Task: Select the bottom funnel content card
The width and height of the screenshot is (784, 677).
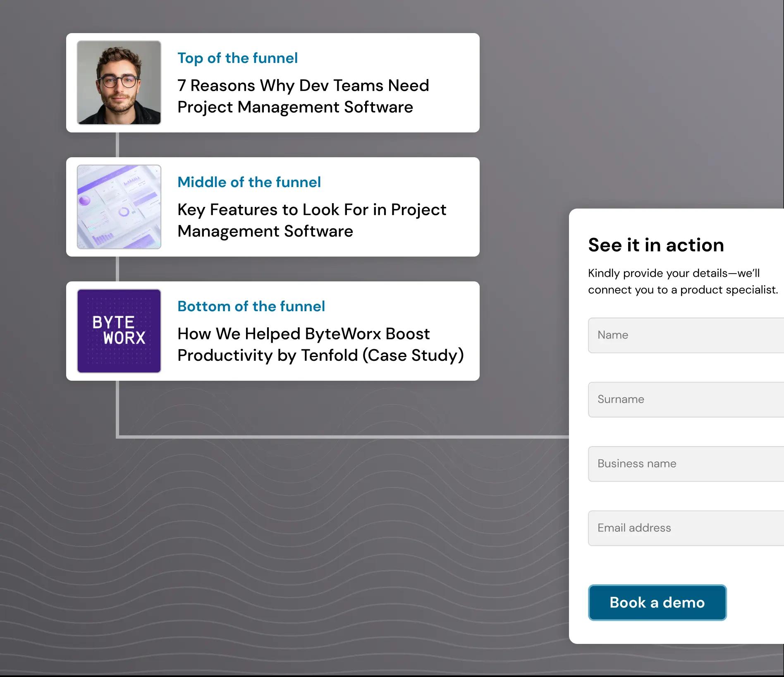Action: click(x=273, y=331)
